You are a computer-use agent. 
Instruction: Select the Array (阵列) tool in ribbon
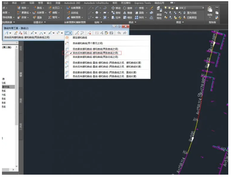click(139, 18)
